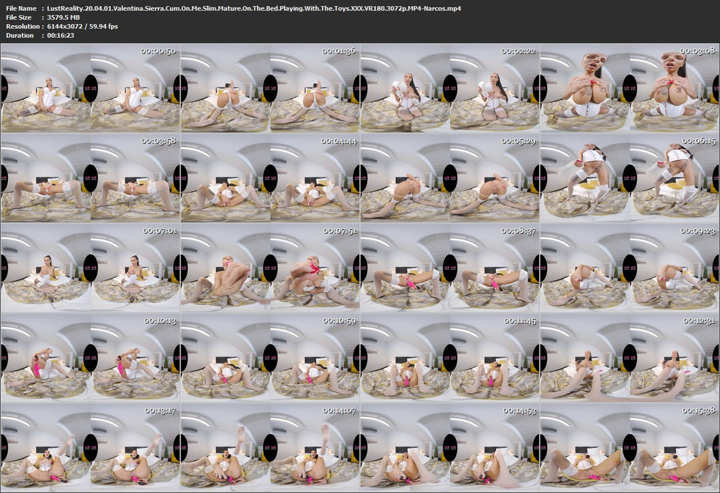Screen dimensions: 720x493
Task: Open the thumbnail stamped 00:03:08
Action: pos(629,88)
